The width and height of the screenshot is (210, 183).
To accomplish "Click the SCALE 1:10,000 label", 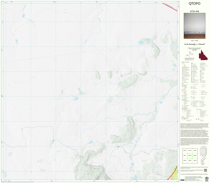I will pos(194,41).
